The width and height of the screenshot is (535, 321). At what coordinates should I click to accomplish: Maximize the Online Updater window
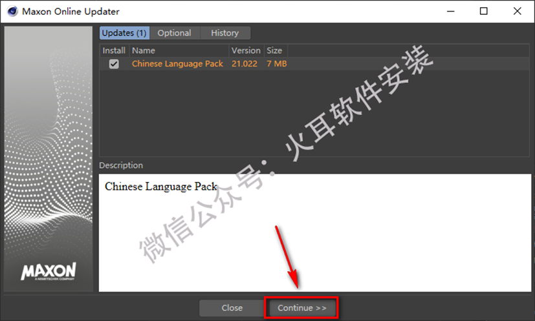tap(484, 11)
